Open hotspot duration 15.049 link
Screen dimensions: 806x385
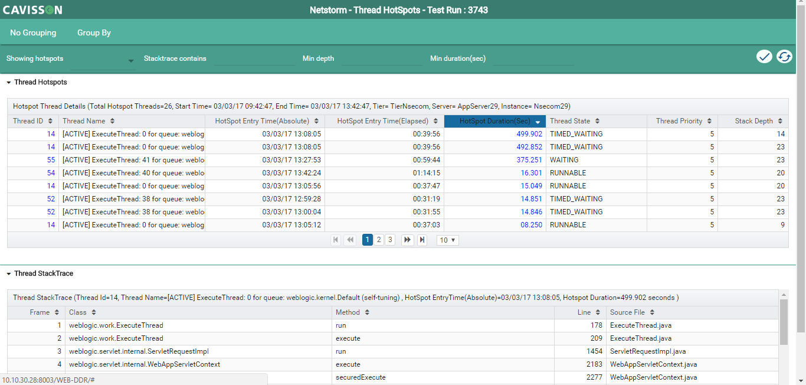click(x=531, y=186)
